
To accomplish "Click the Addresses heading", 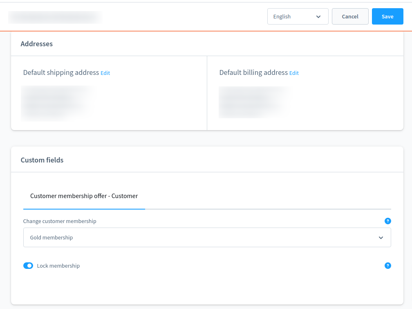I will click(37, 44).
